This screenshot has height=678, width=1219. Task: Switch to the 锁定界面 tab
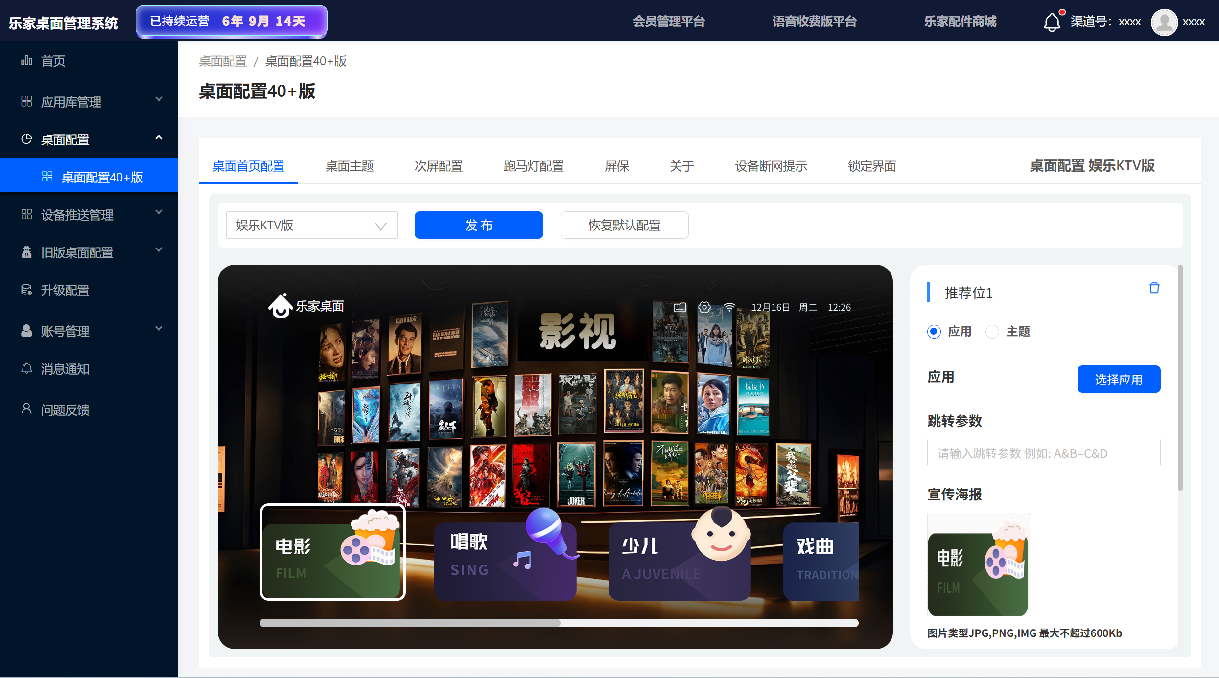pyautogui.click(x=872, y=166)
